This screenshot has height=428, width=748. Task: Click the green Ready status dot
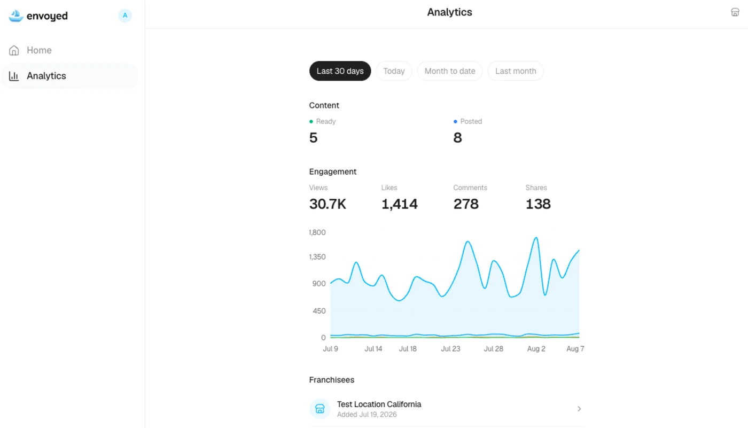click(311, 122)
